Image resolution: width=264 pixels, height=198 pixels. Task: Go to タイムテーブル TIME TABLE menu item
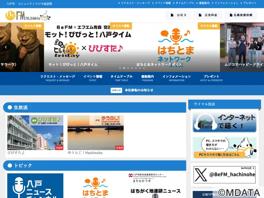click(121, 78)
